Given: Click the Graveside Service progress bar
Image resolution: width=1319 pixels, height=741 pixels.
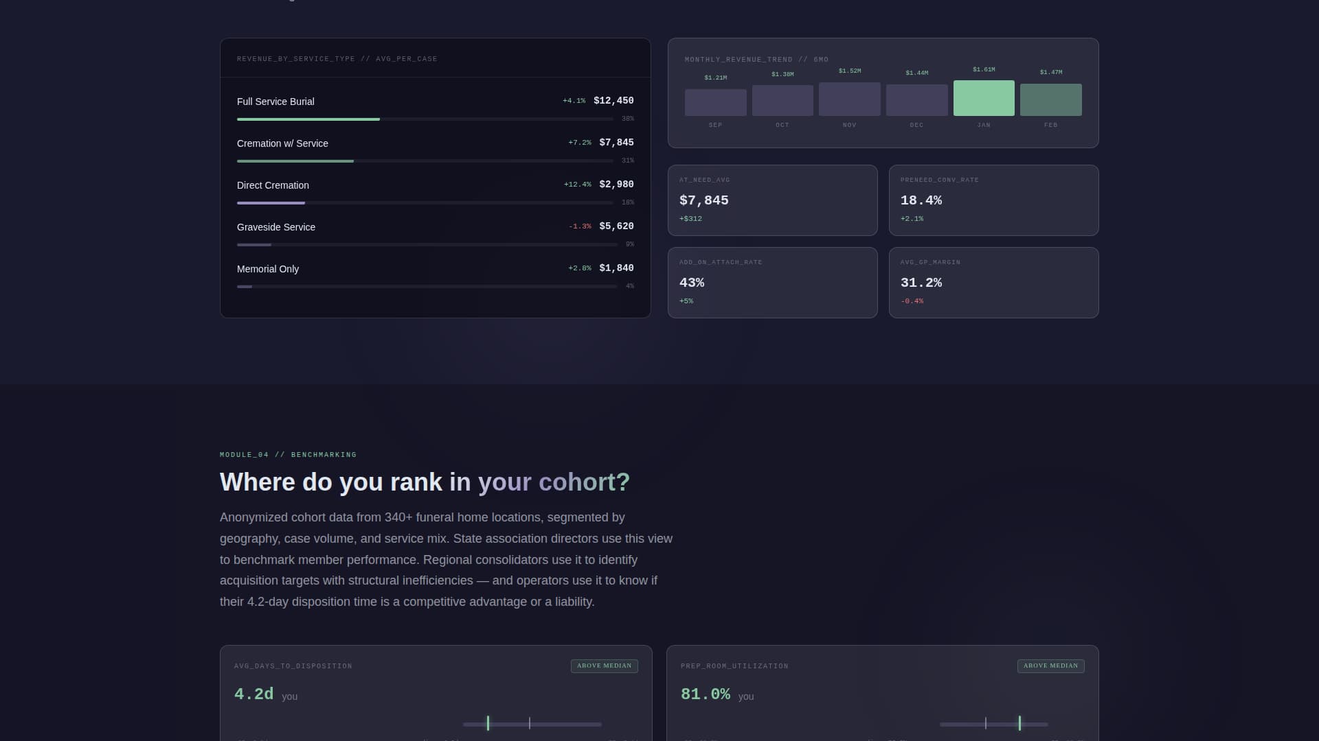Looking at the screenshot, I should pyautogui.click(x=427, y=245).
